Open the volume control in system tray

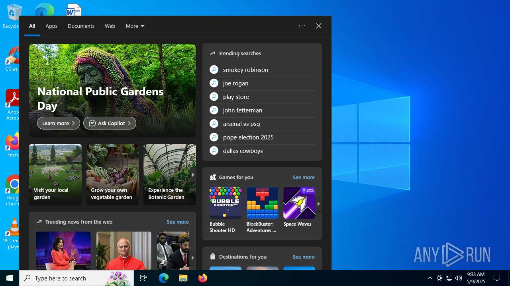459,278
